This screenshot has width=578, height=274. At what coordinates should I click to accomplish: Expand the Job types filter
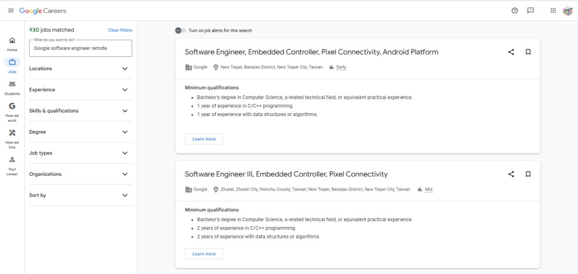tap(81, 153)
